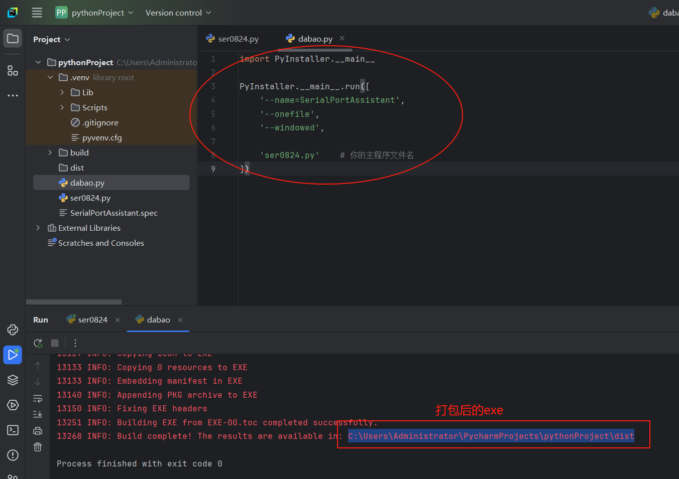Open the Python Packages layers icon
This screenshot has width=679, height=479.
[x=13, y=380]
